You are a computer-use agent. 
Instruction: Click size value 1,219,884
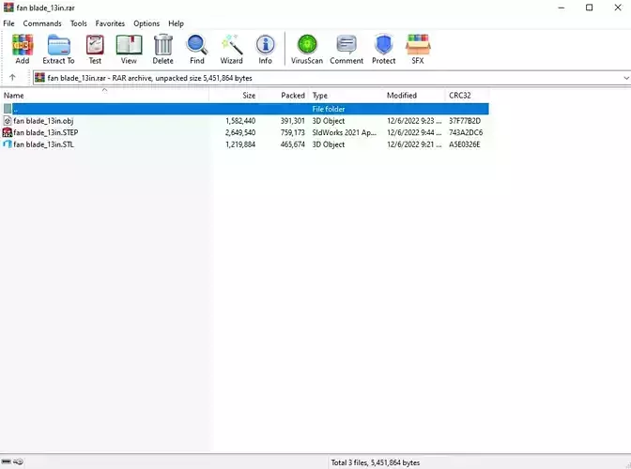240,144
